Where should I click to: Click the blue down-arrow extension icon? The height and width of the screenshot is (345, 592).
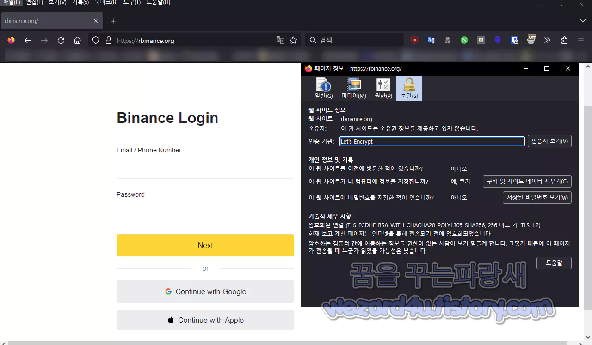point(498,40)
